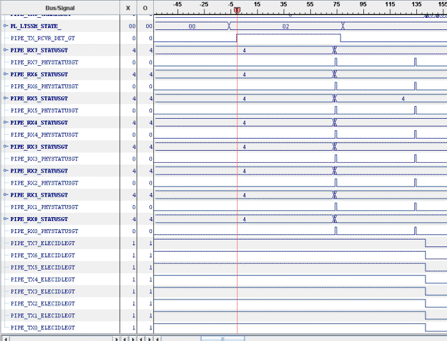Select the PIPE_TX4_ELECIDLEGT signal
The width and height of the screenshot is (447, 341).
coord(43,279)
